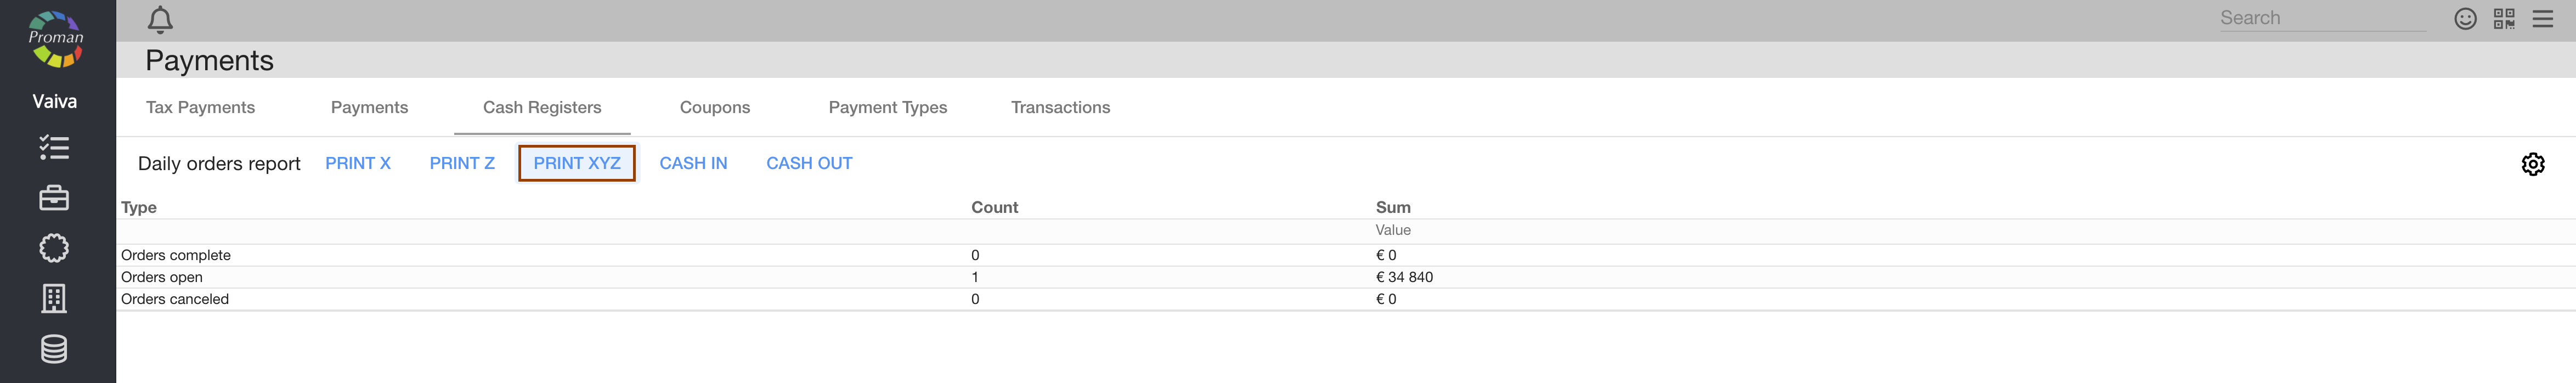Focus the Search input field
This screenshot has height=383, width=2576.
2321,18
